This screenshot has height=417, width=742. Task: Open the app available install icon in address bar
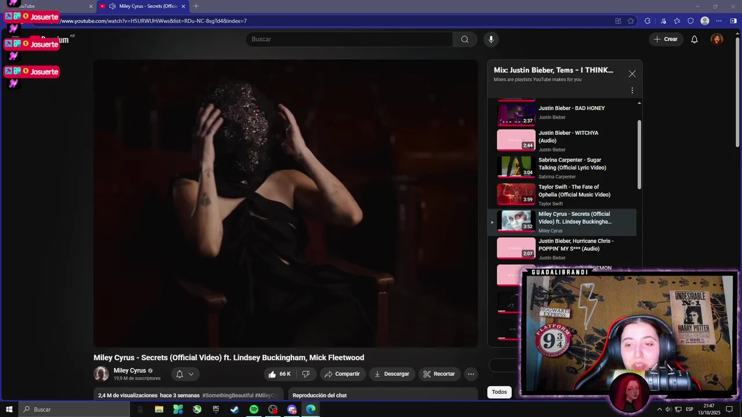click(x=618, y=21)
